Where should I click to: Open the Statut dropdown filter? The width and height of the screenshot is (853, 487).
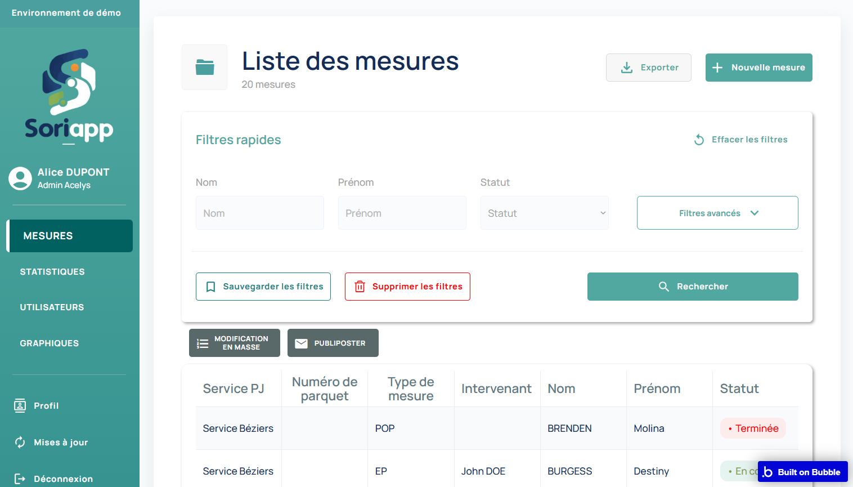coord(544,213)
